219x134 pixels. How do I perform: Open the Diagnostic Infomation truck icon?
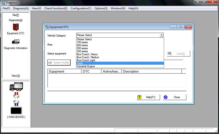point(16,42)
